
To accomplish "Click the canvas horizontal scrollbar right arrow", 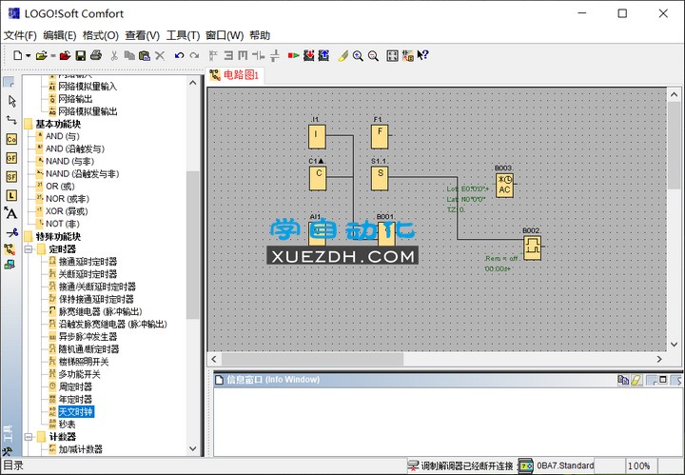I will (659, 359).
